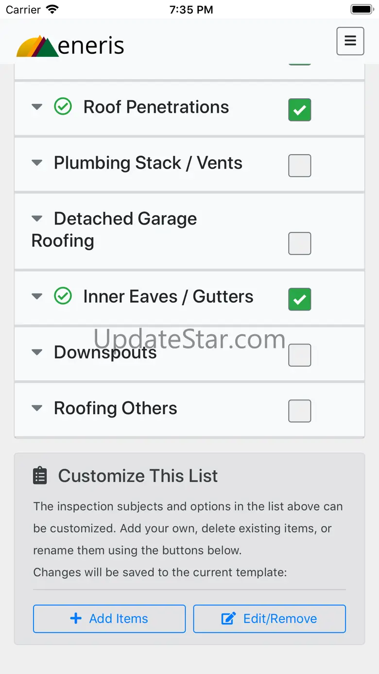
Task: Click the Add Items button
Action: [109, 619]
